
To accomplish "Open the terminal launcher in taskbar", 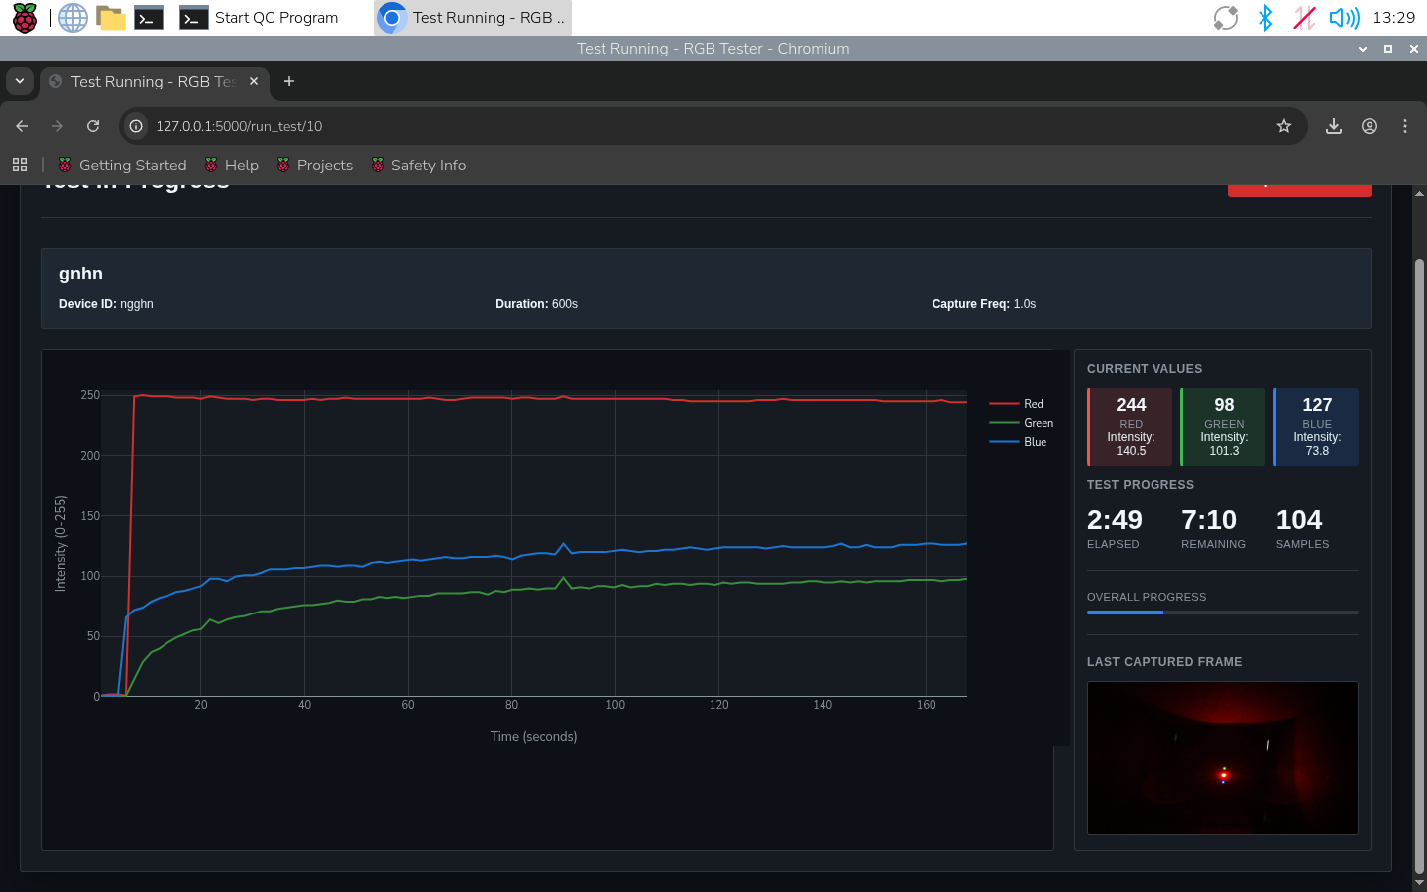I will click(149, 18).
